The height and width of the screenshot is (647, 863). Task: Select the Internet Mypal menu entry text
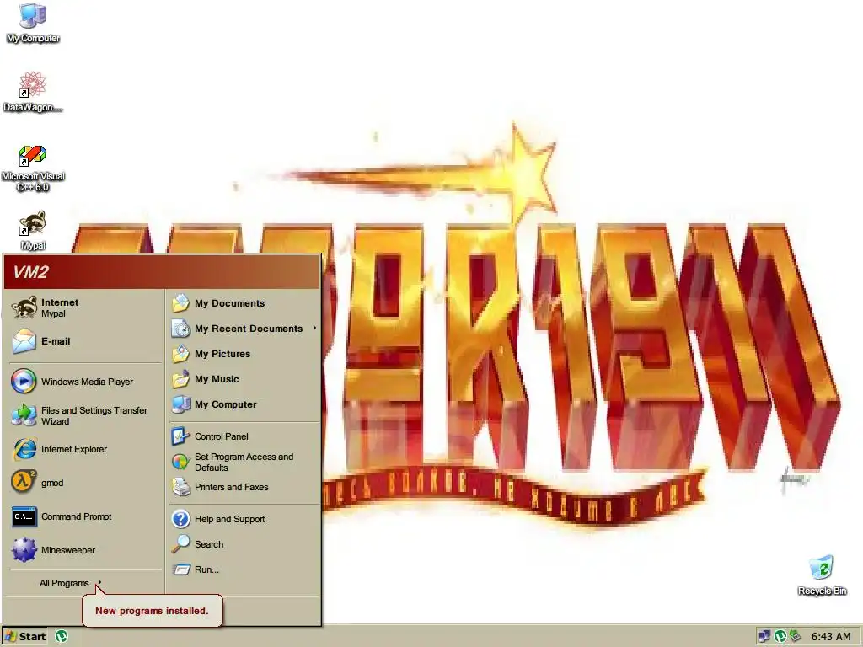pyautogui.click(x=60, y=307)
